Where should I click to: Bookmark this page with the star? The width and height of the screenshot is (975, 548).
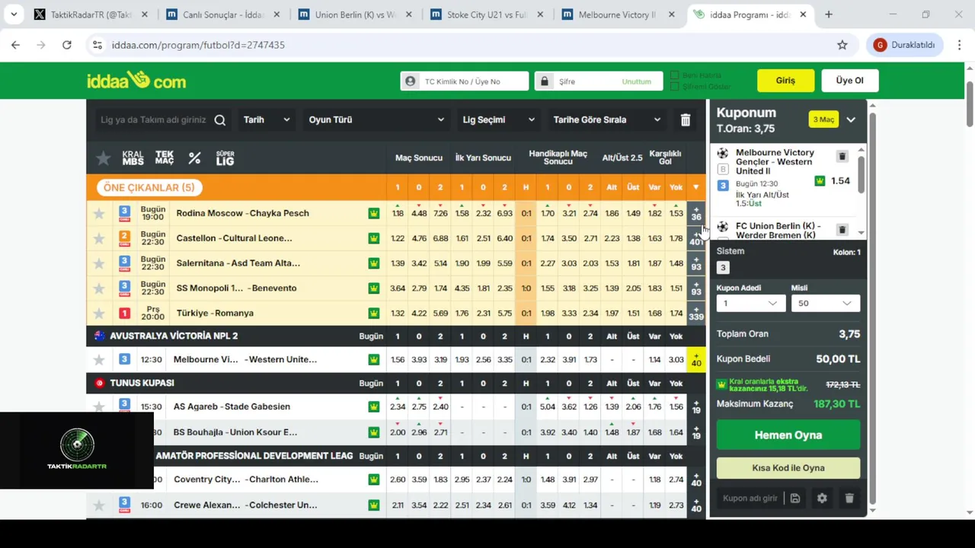point(842,45)
